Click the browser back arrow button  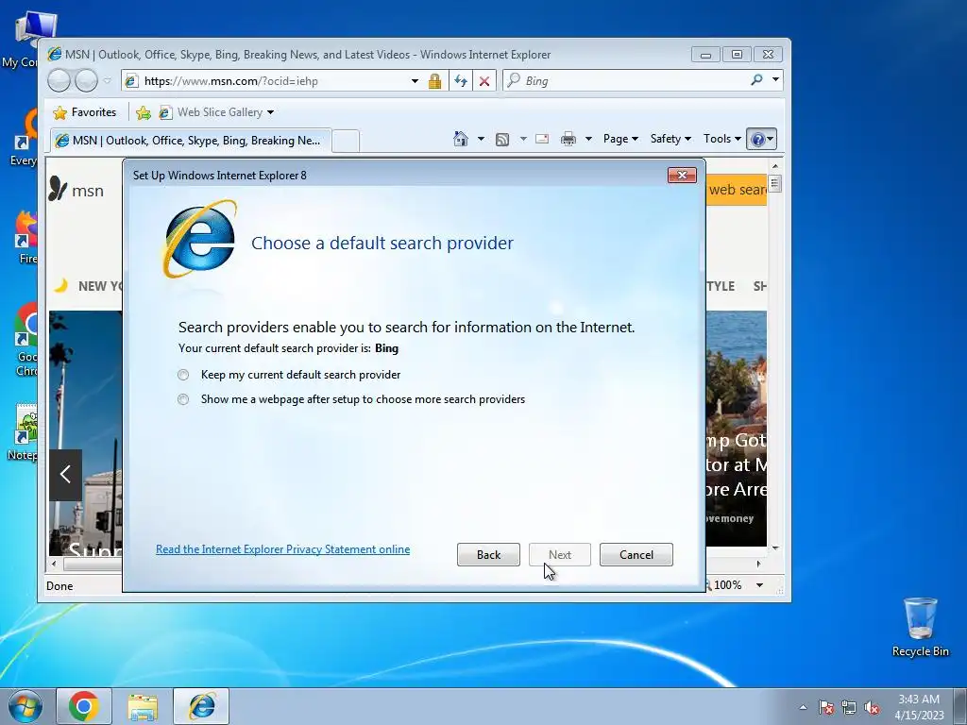(x=59, y=81)
